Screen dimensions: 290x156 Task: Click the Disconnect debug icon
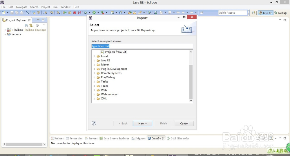coord(79,12)
